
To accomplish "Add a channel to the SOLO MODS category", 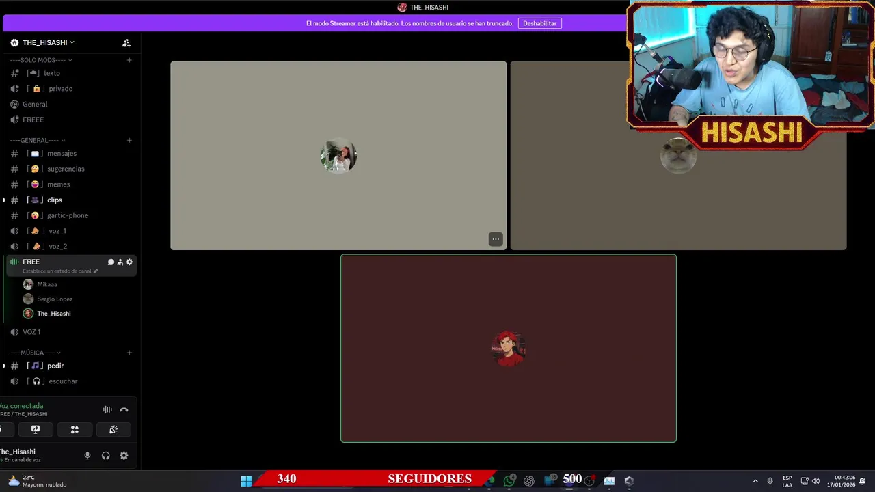I will tap(129, 60).
